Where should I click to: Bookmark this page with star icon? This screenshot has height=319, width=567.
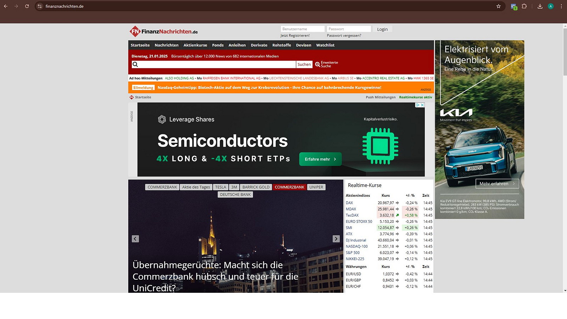499,6
